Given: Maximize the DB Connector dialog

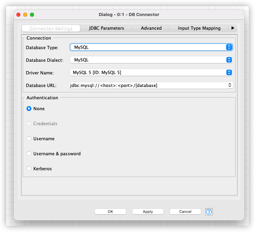Looking at the screenshot, I should click(x=32, y=15).
